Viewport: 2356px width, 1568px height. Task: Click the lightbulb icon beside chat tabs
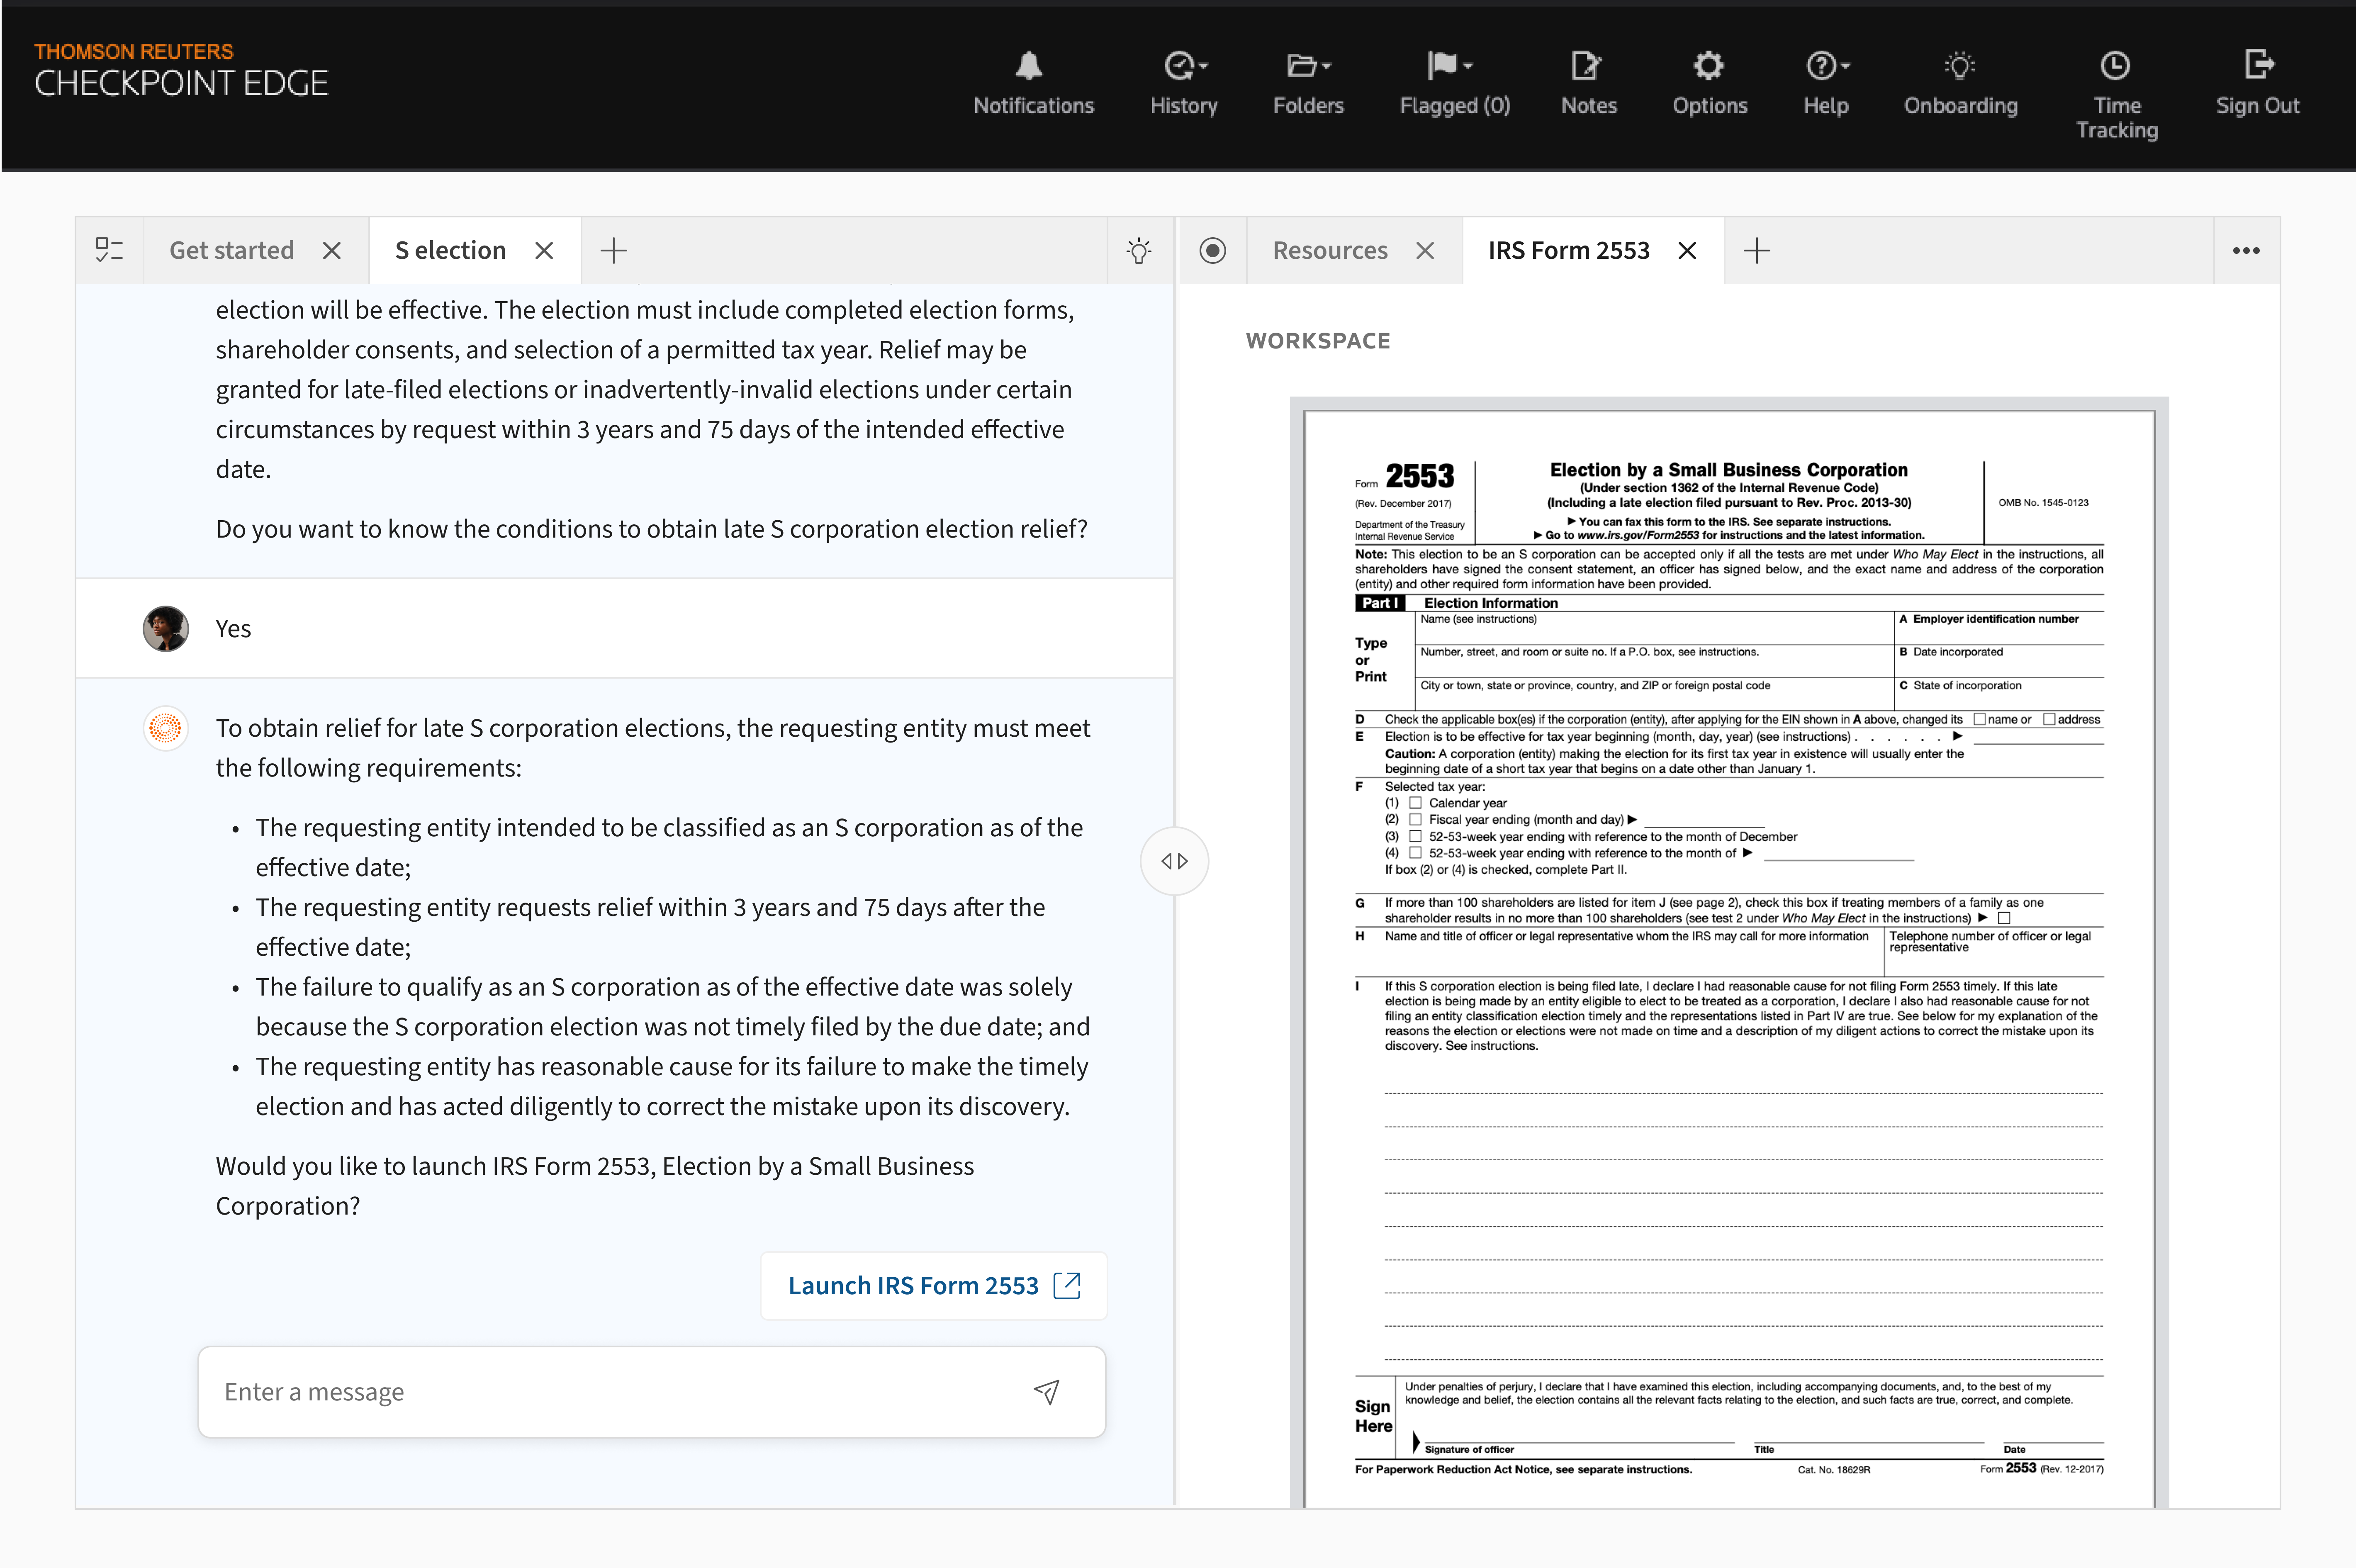[1139, 250]
